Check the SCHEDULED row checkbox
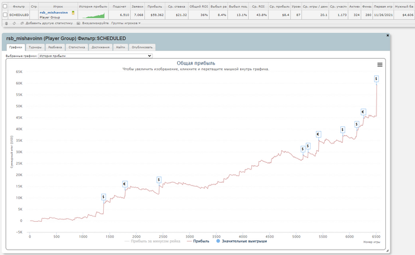 5,15
